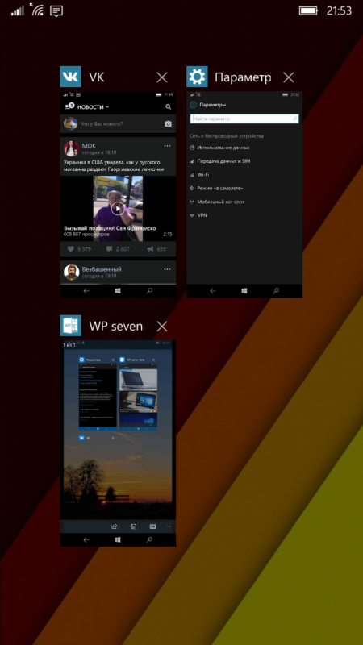Tap the signal strength status icon
Screen dimensions: 363x645
pos(18,10)
